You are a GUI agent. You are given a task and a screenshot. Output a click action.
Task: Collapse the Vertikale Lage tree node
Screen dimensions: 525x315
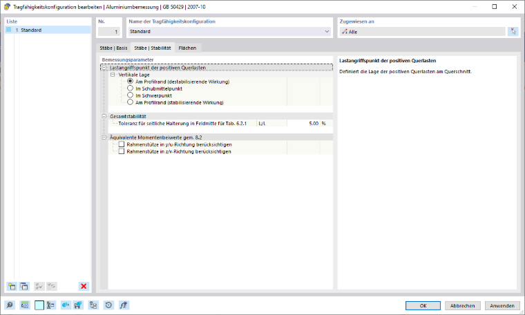(x=113, y=75)
